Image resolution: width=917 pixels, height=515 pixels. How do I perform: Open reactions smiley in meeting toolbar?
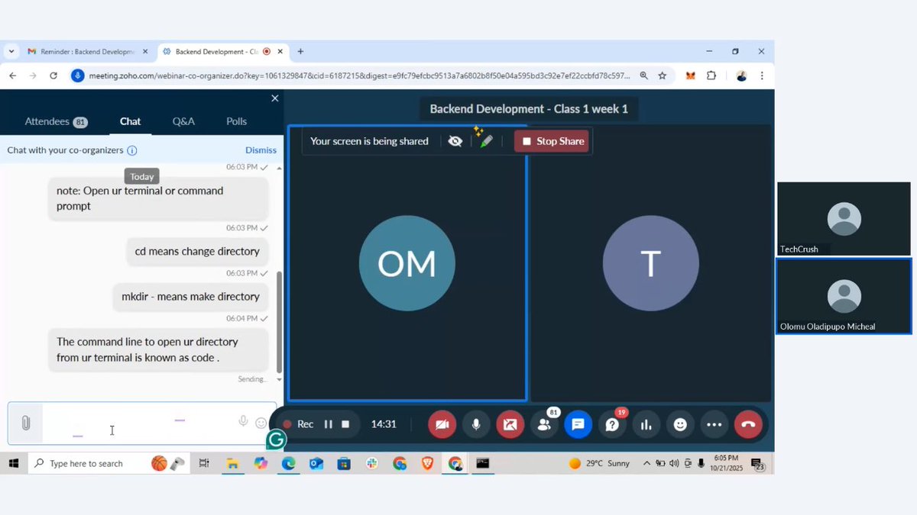click(680, 425)
